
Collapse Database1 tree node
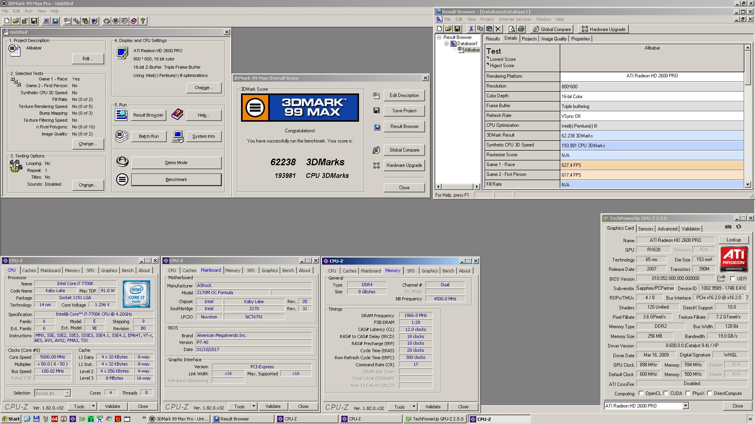[x=446, y=44]
